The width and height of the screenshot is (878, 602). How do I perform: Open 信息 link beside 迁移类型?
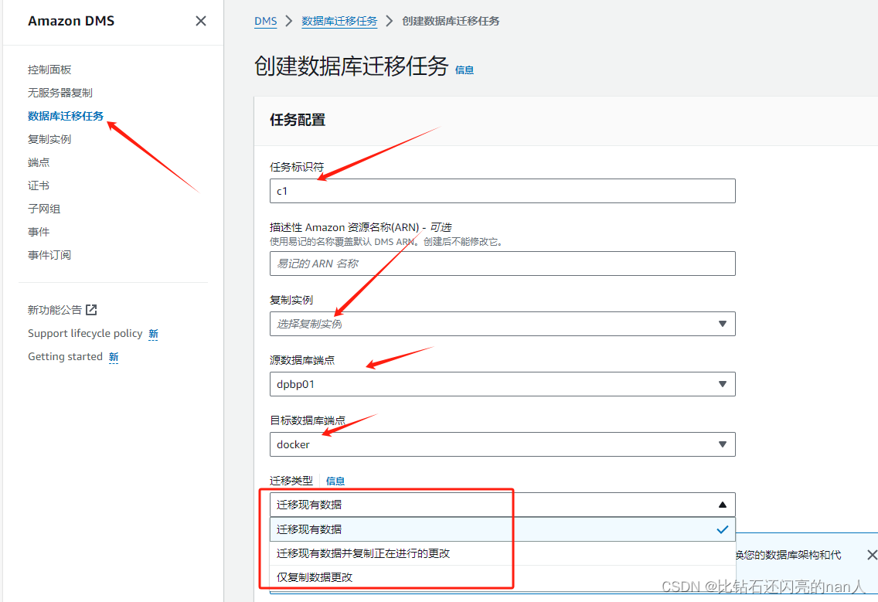tap(335, 481)
